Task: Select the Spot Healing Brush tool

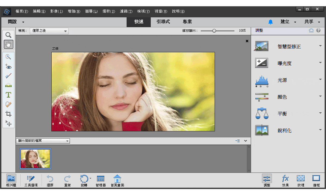Action: [x=8, y=104]
